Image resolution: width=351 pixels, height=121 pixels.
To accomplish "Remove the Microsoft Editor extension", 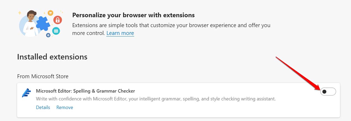I will pyautogui.click(x=65, y=107).
